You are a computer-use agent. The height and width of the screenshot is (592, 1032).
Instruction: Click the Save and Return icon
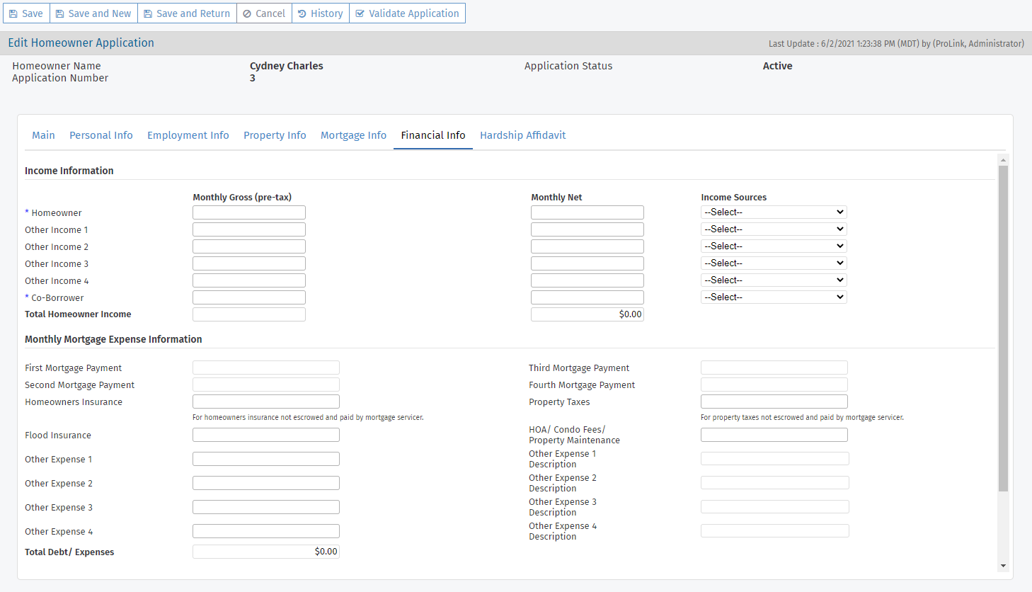point(148,13)
